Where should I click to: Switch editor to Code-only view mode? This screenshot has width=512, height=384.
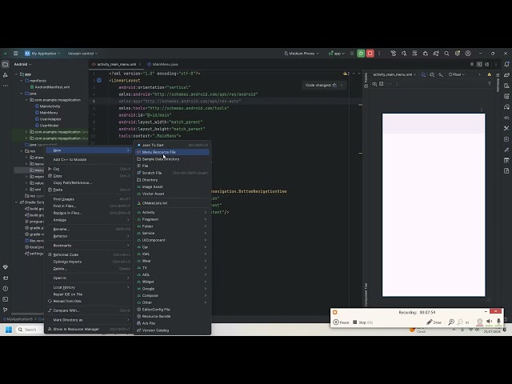click(x=472, y=64)
